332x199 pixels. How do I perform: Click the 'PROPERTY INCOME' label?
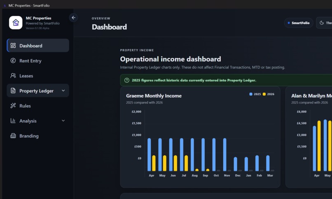pos(137,50)
